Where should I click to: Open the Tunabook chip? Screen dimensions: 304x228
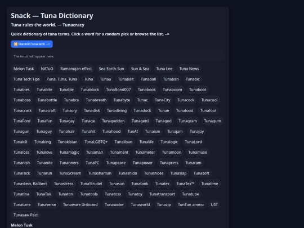pos(147,90)
